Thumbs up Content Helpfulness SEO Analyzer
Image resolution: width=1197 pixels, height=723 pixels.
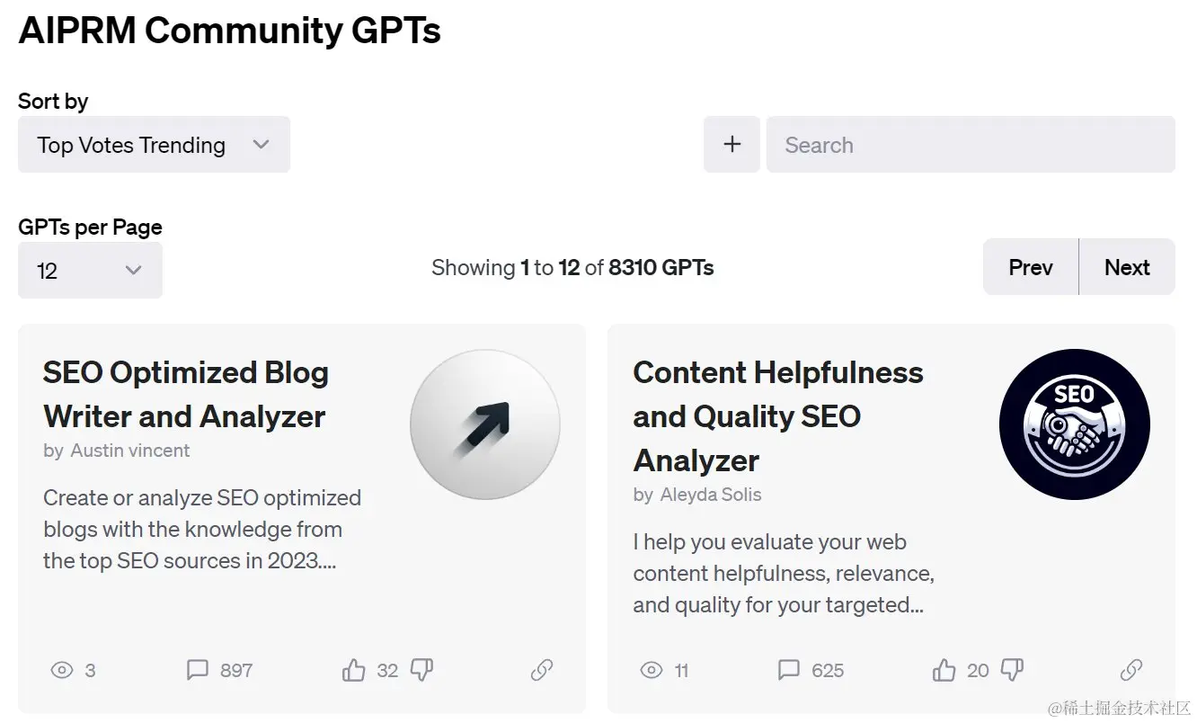944,670
